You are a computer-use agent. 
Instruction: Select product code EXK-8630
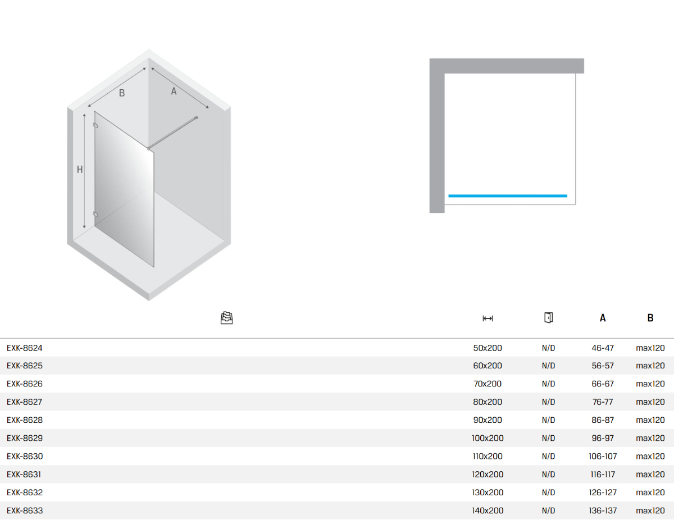click(25, 457)
